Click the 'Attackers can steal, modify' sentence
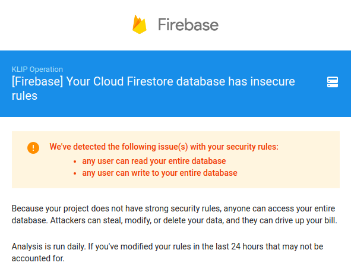This screenshot has height=272, width=351. (194, 220)
